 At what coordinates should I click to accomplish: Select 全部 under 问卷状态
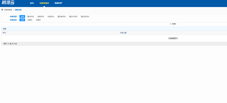(x=22, y=20)
